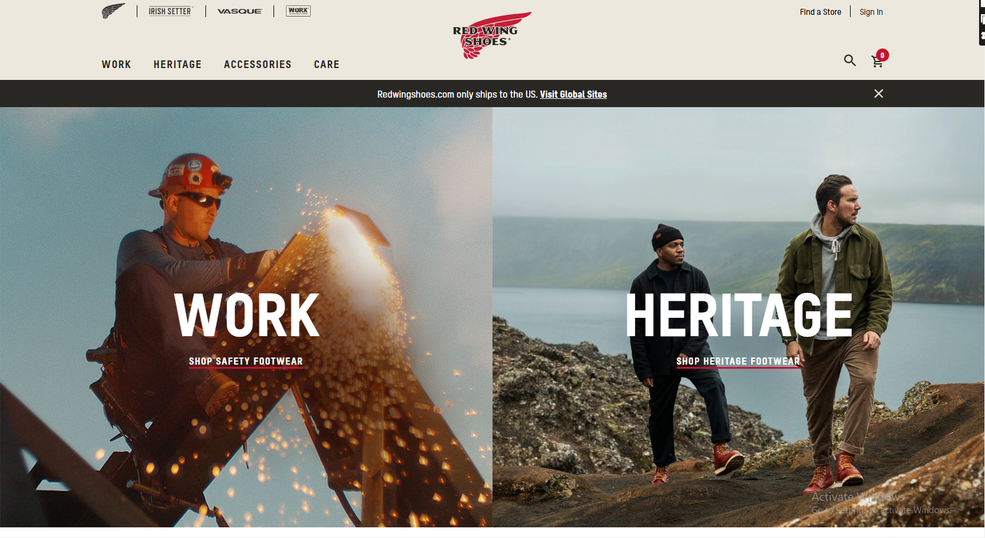The height and width of the screenshot is (538, 985).
Task: Open the Heritage menu
Action: (x=178, y=65)
